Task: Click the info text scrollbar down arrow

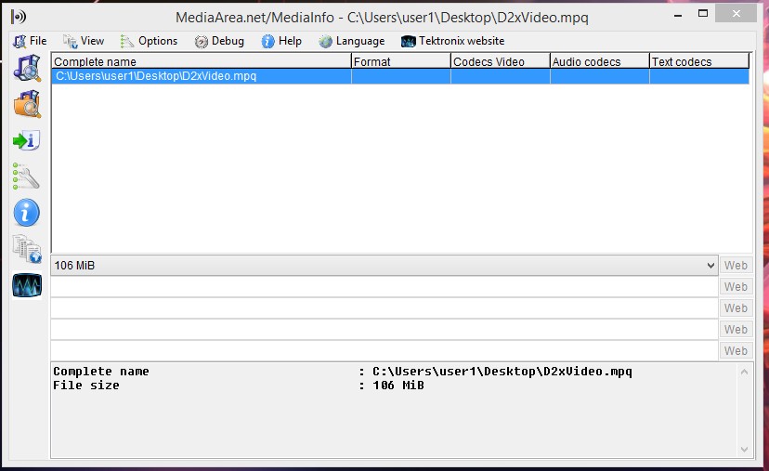Action: tap(744, 450)
